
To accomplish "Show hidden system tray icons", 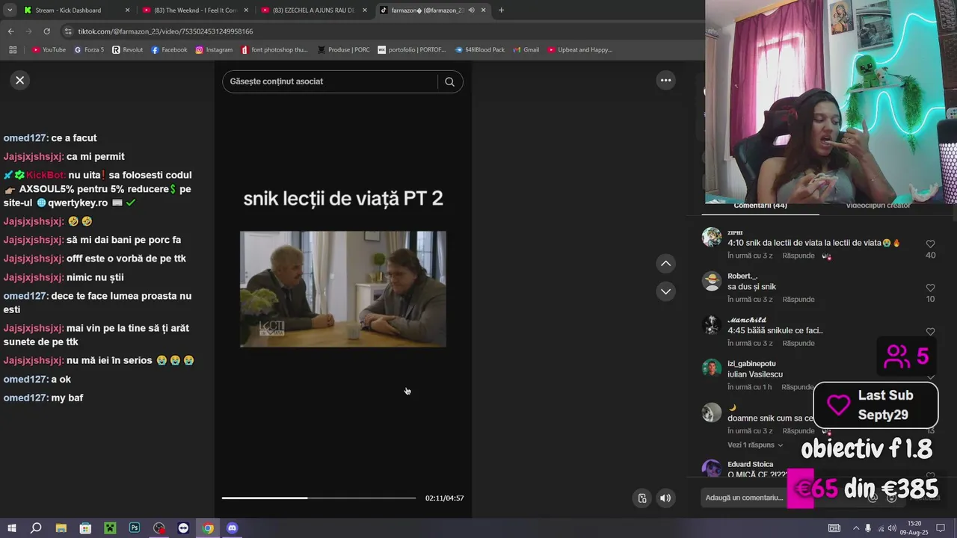I will tap(855, 528).
